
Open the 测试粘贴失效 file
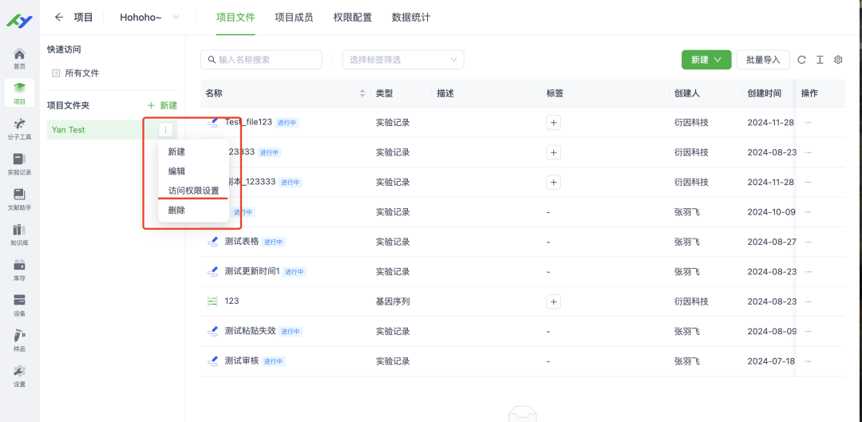pos(250,331)
